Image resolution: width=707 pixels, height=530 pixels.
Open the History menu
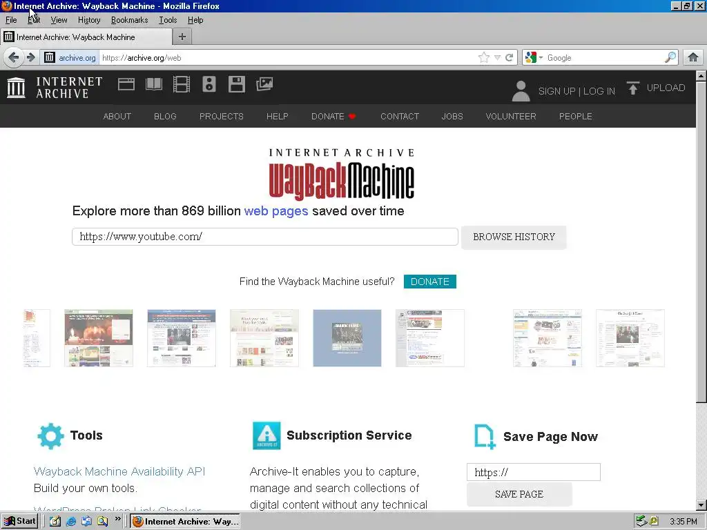click(x=89, y=20)
